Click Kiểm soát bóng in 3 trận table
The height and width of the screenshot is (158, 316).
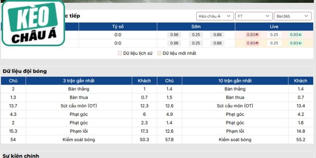pyautogui.click(x=79, y=140)
